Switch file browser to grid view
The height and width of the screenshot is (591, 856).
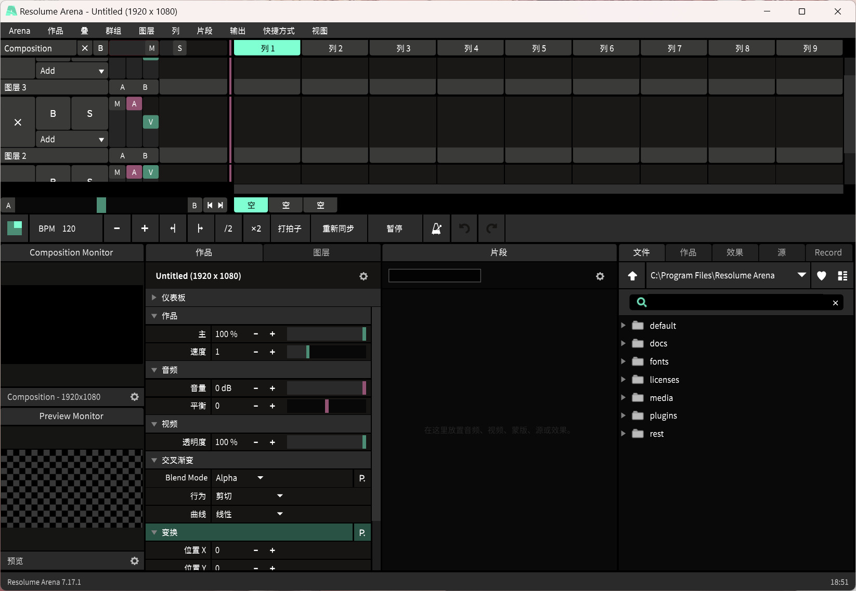(842, 276)
